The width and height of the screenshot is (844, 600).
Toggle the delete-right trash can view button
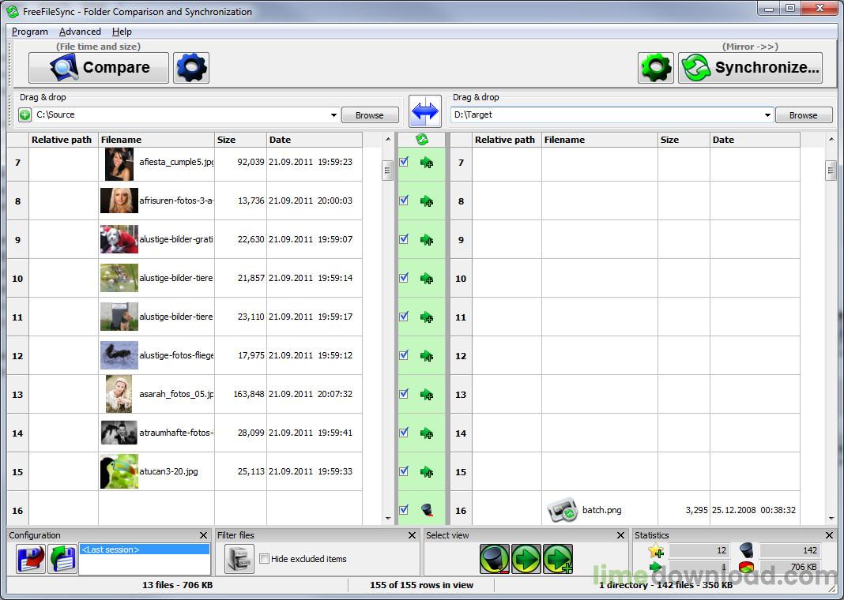click(x=495, y=559)
